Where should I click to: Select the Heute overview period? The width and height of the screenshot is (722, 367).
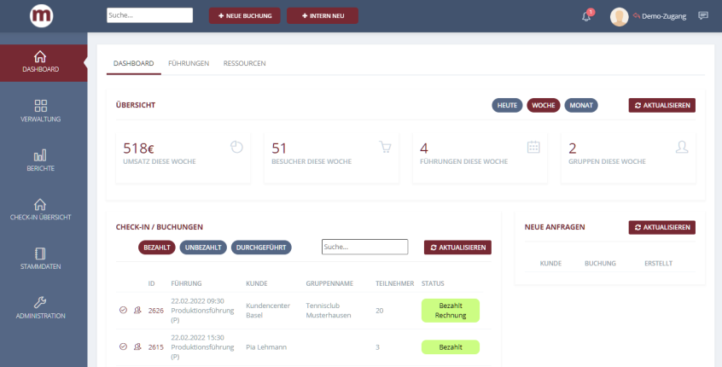pyautogui.click(x=507, y=106)
